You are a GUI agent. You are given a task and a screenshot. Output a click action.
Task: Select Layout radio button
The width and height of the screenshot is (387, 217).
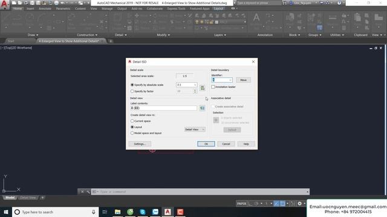132,127
